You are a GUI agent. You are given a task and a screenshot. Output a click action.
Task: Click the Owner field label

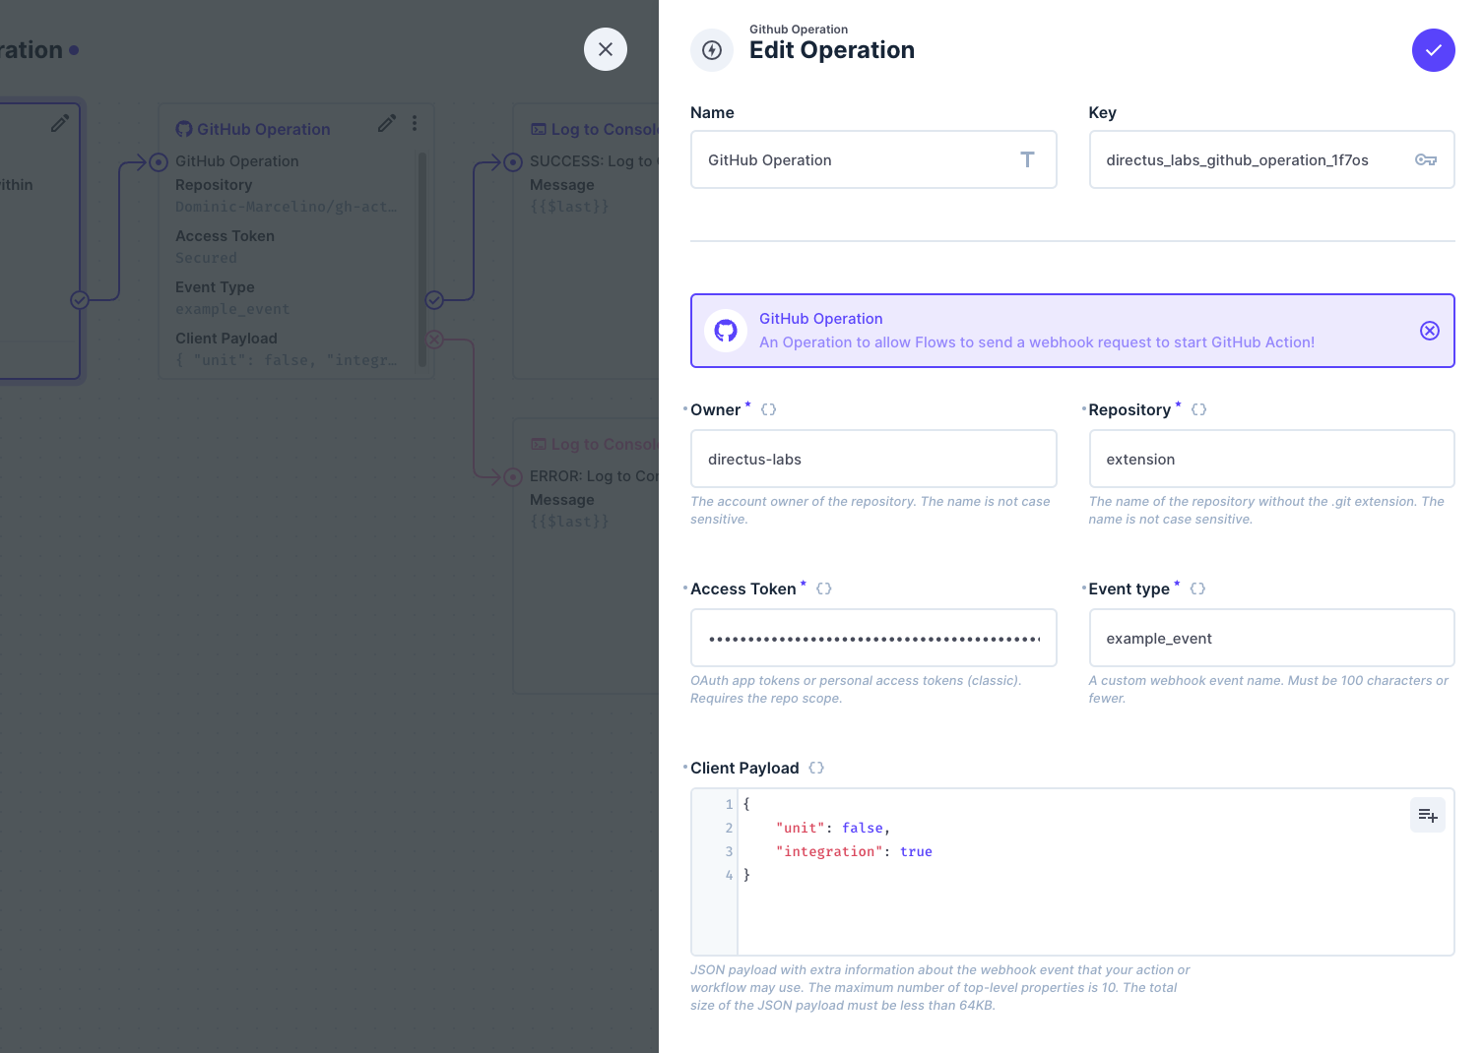(715, 409)
